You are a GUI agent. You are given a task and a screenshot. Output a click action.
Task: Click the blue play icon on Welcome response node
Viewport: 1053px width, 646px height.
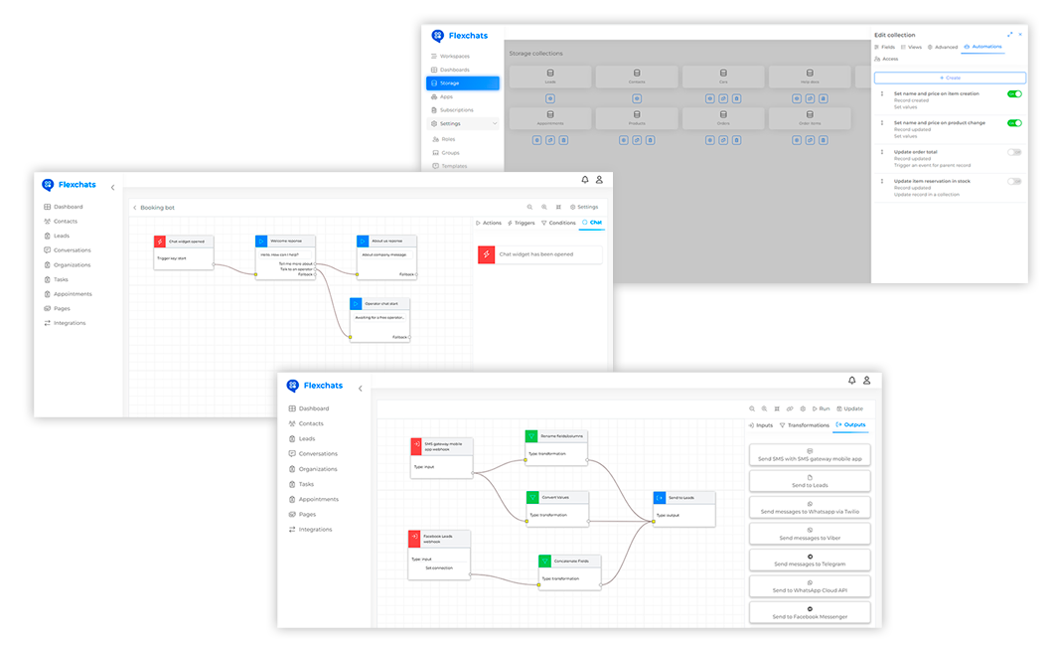261,242
